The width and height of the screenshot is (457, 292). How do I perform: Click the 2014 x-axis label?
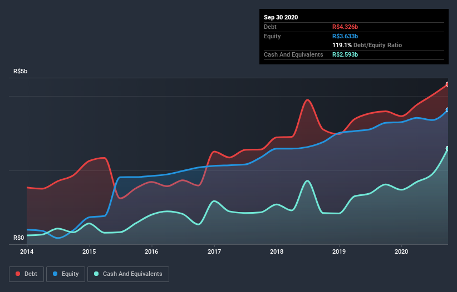(x=27, y=251)
